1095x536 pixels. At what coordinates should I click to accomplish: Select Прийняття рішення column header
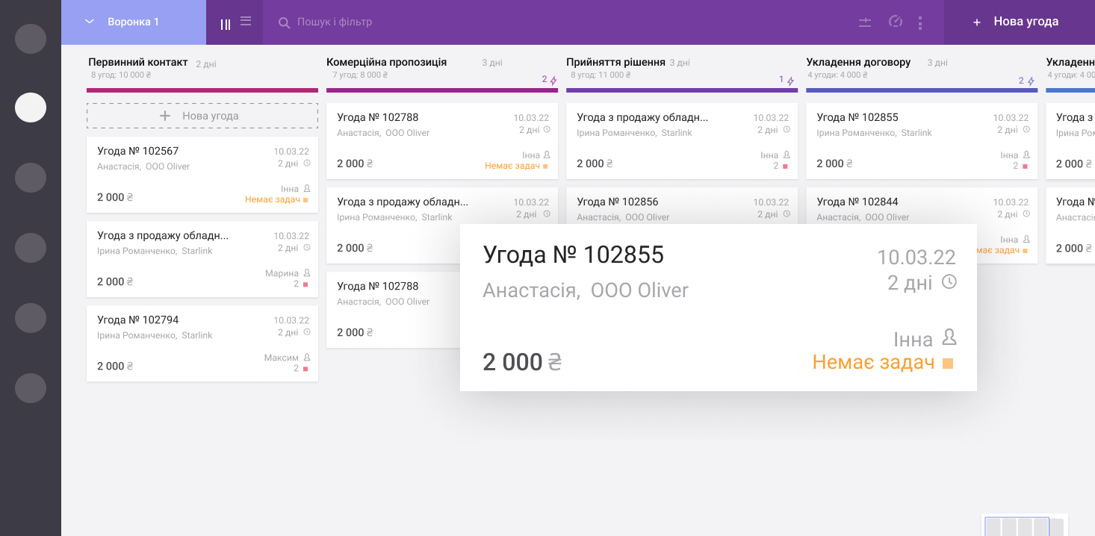615,63
